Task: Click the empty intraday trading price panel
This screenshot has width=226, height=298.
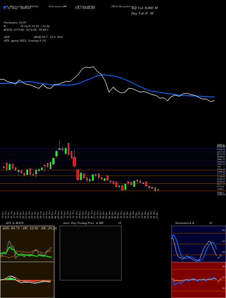Action: coord(90,253)
